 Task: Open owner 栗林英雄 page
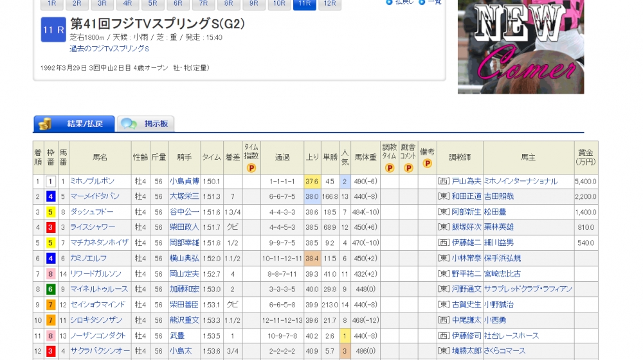[499, 227]
